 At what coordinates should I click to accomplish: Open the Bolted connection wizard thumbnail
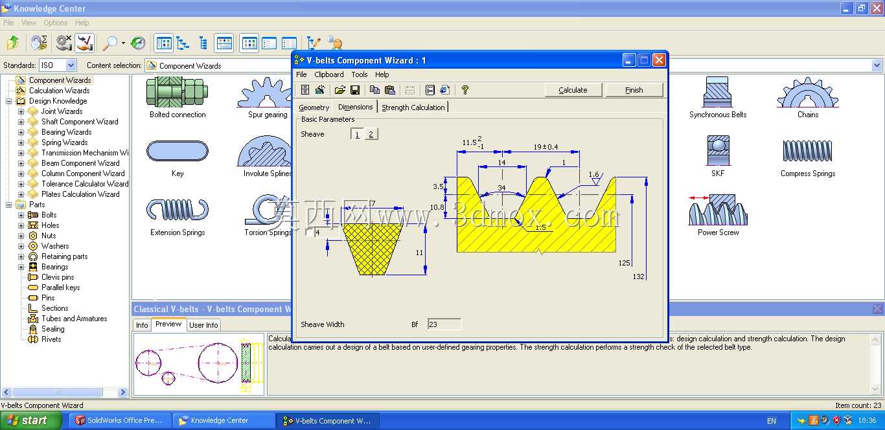click(x=178, y=97)
